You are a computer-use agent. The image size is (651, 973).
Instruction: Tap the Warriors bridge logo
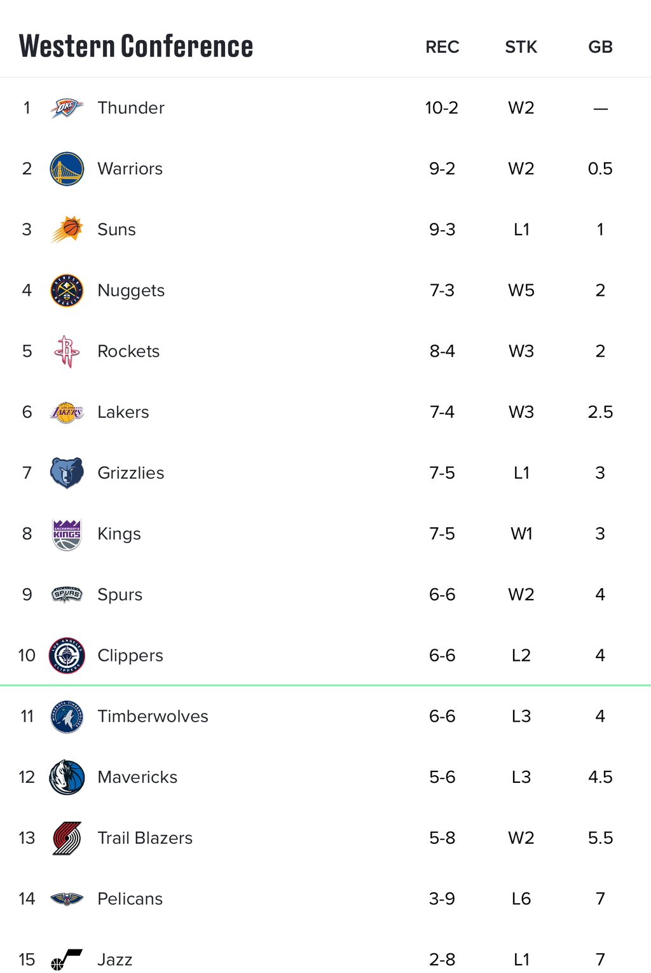click(67, 169)
